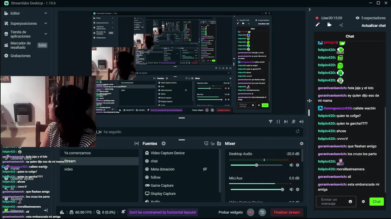This screenshot has width=391, height=219.
Task: Click username Domnguezzz420 in chat
Action: (x=338, y=108)
